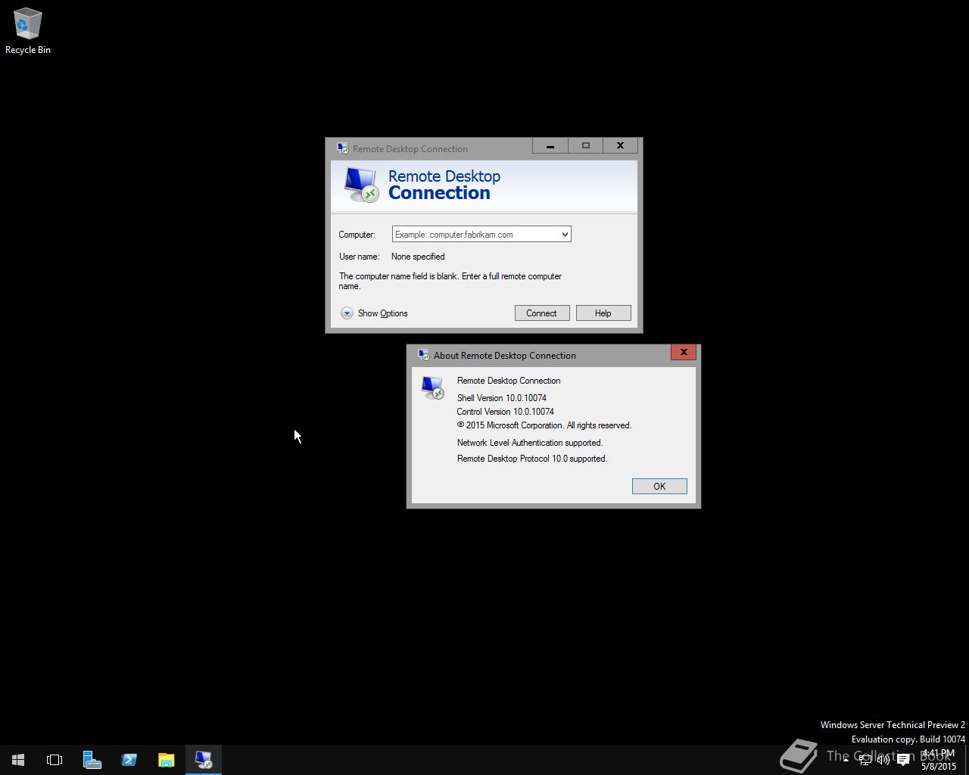Viewport: 969px width, 775px height.
Task: Click the large computer icon in the banner
Action: coord(360,185)
